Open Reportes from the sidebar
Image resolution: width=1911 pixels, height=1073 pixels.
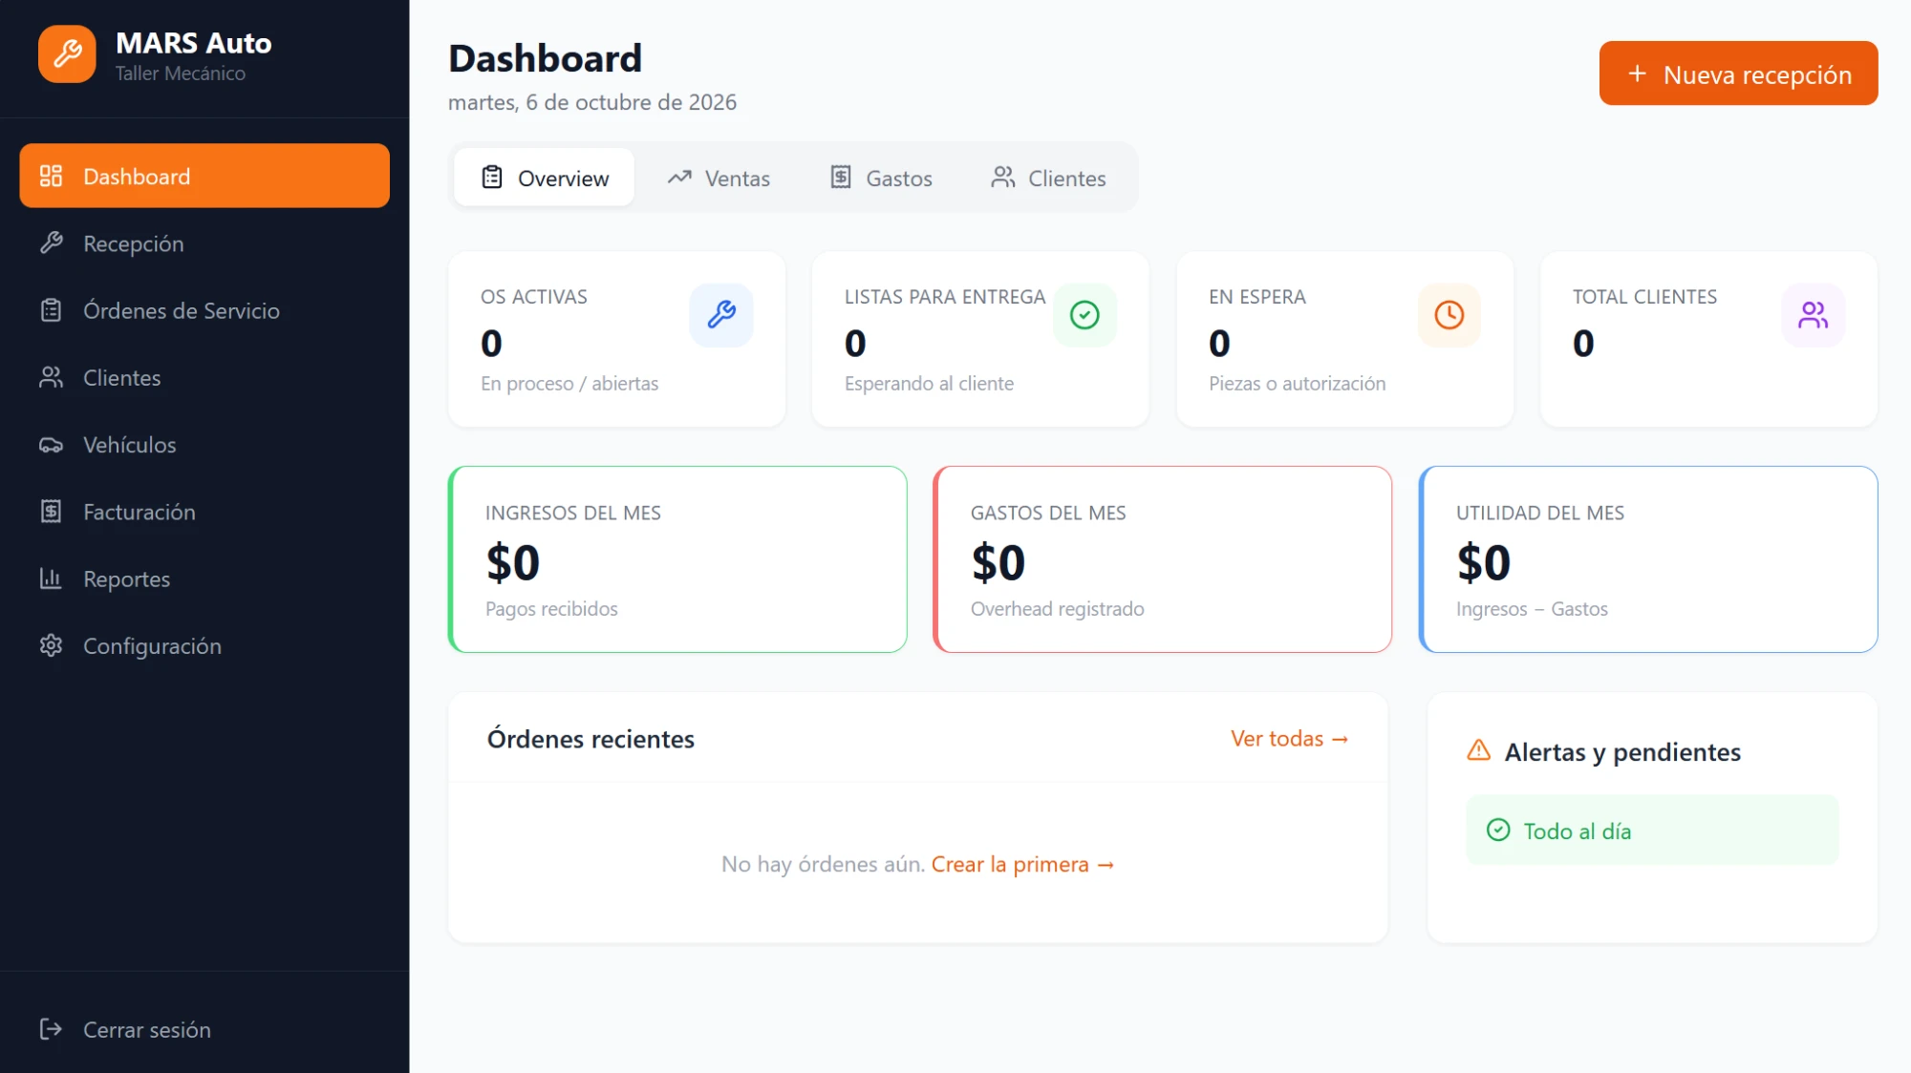tap(204, 579)
